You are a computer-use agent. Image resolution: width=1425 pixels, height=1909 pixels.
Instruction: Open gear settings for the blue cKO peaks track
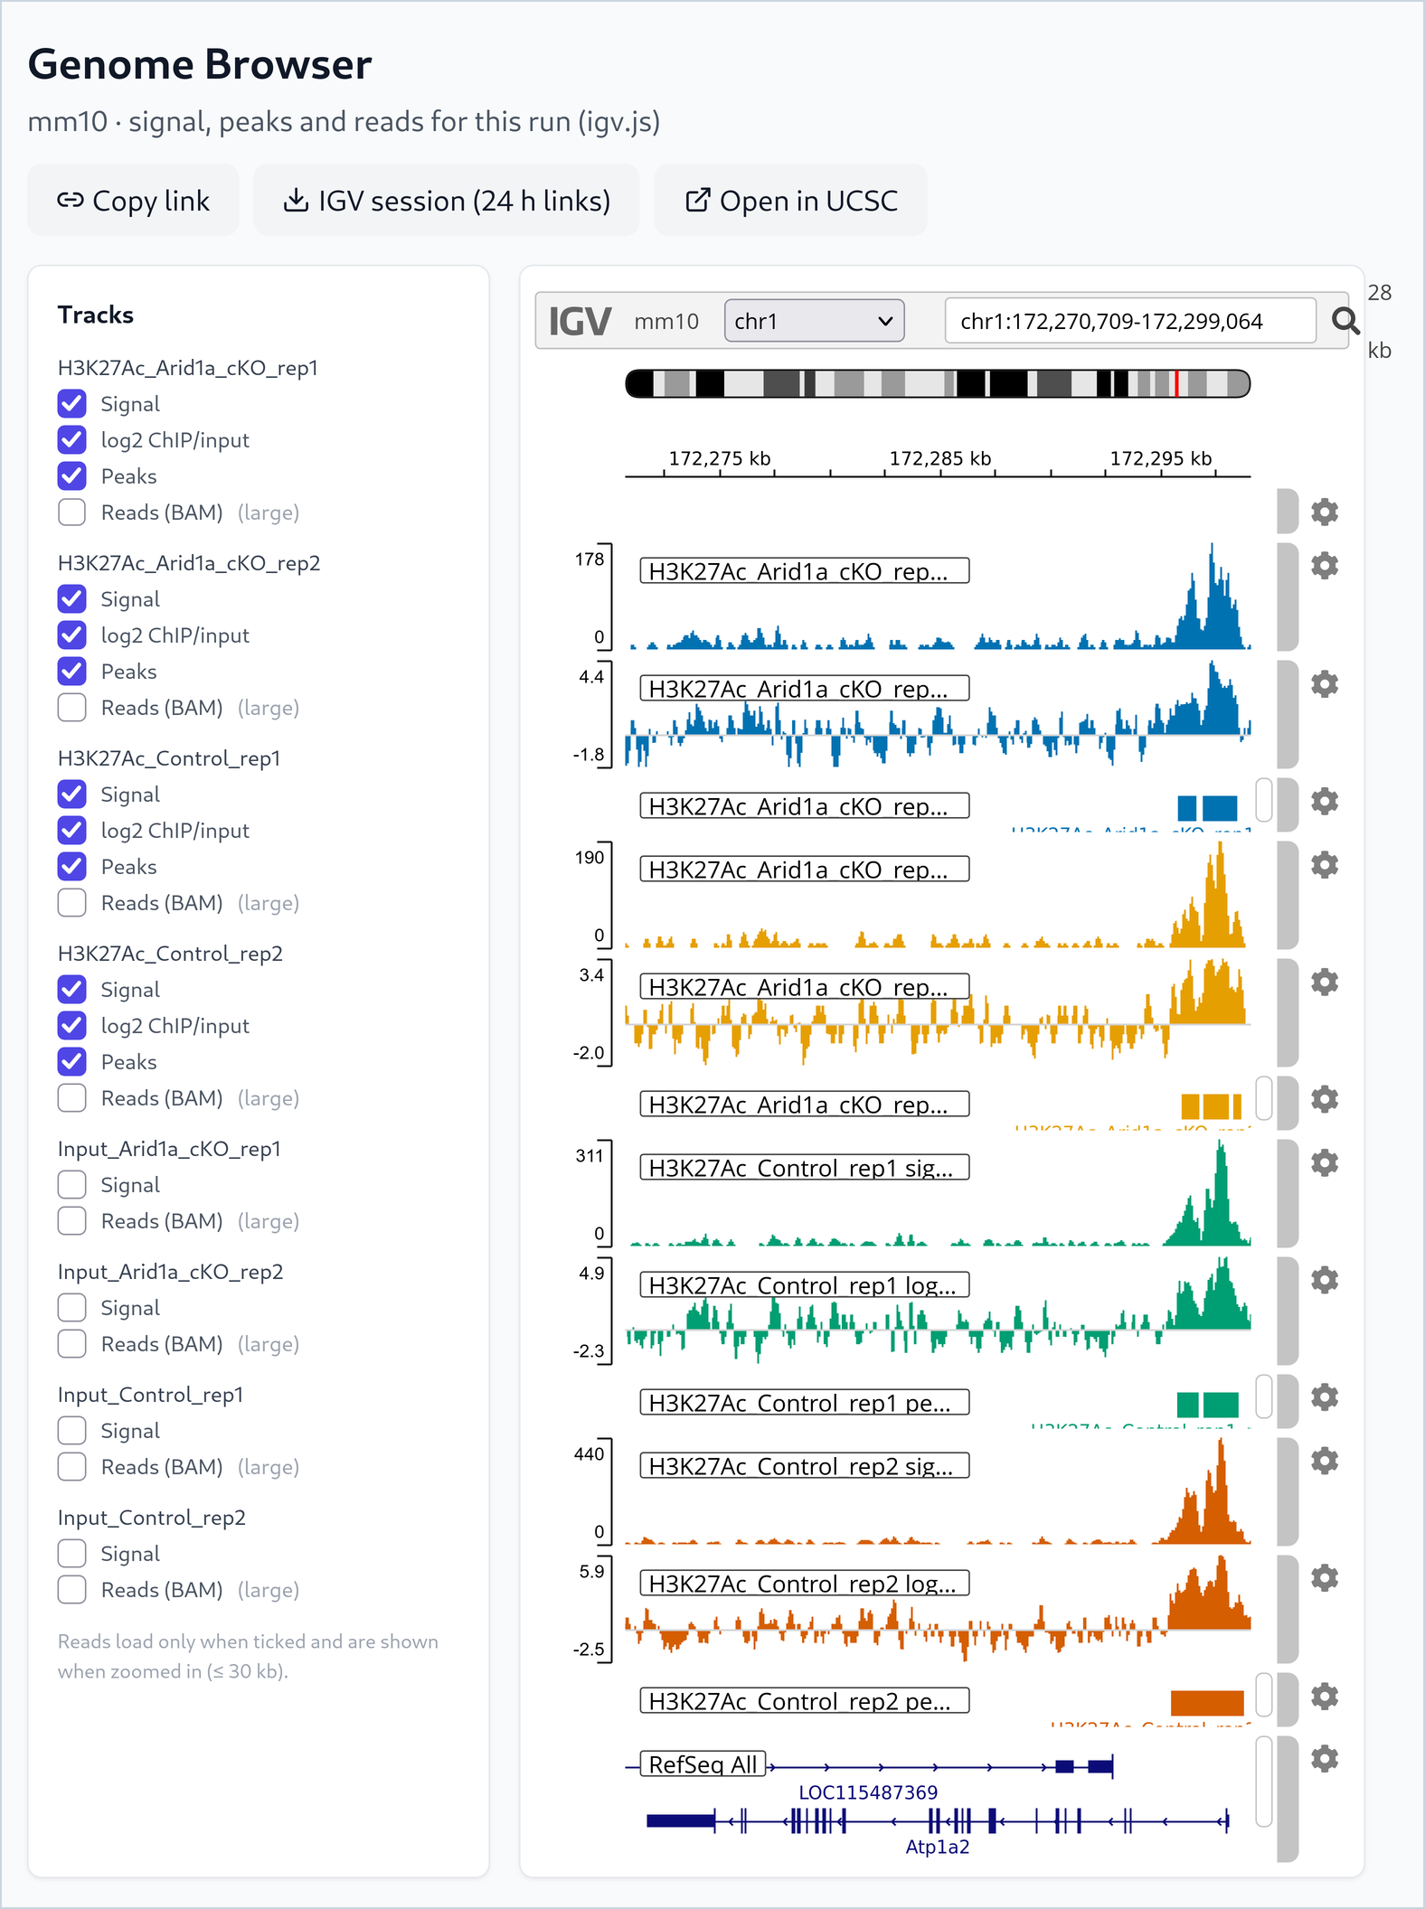point(1325,801)
